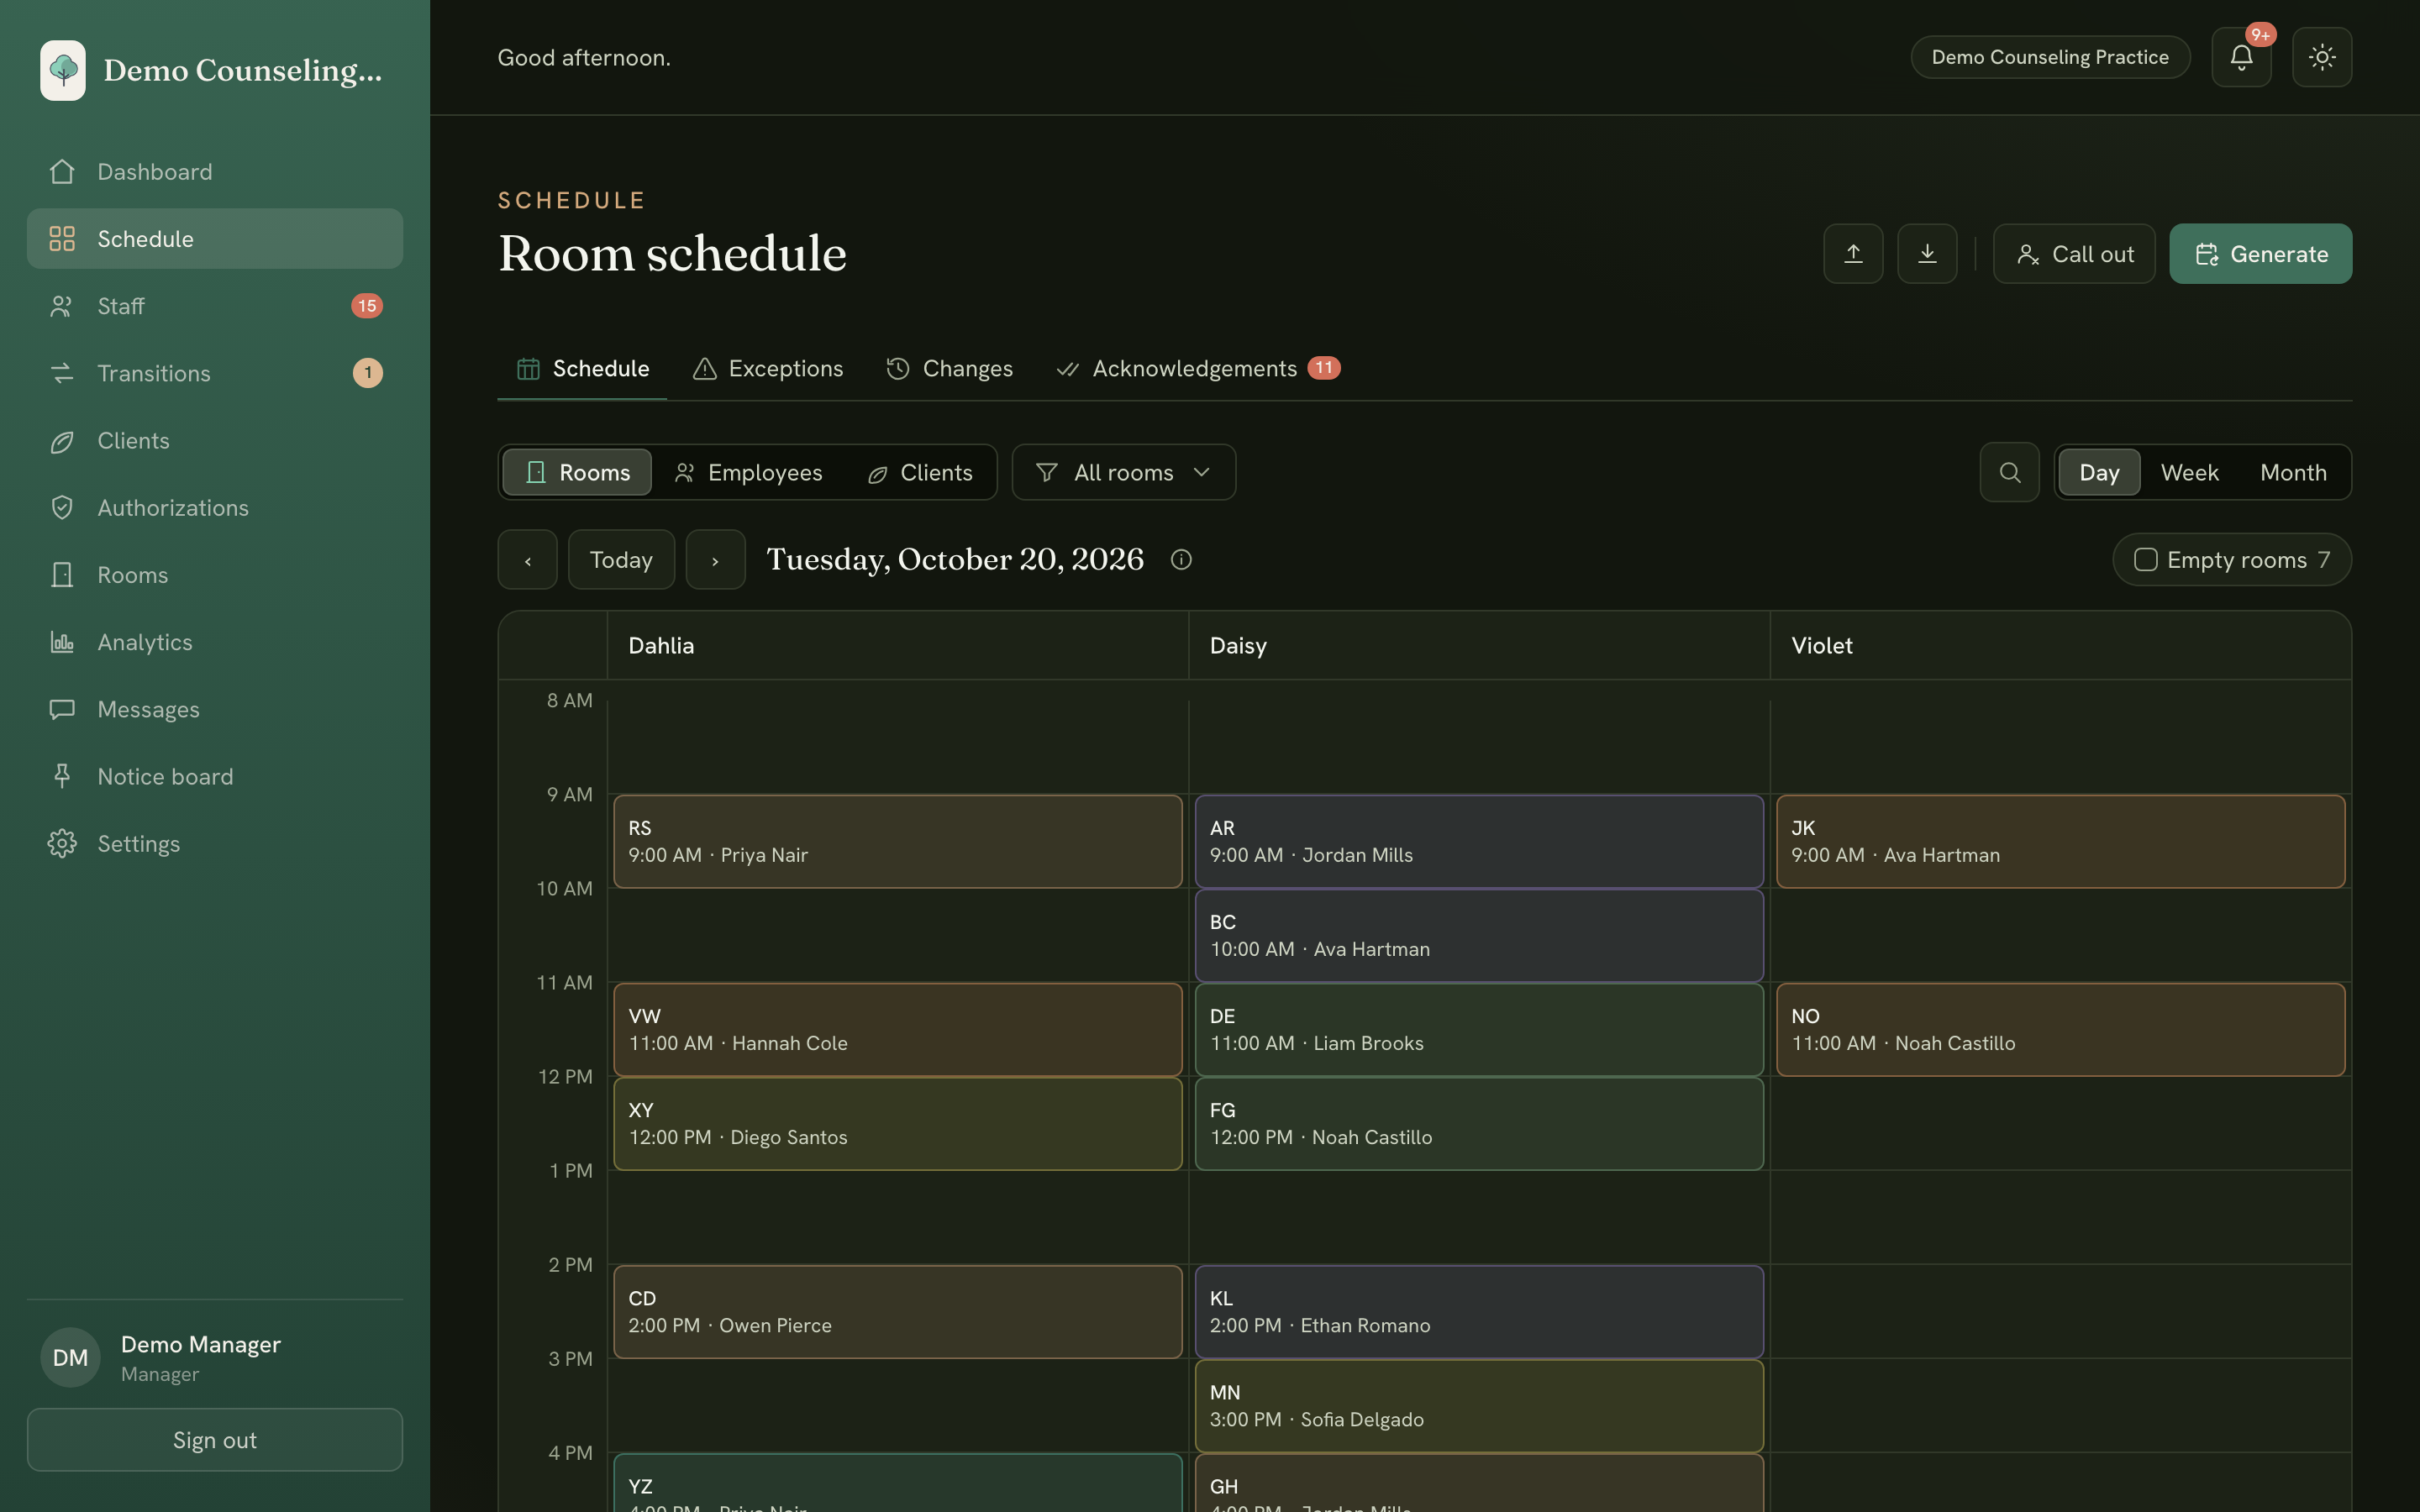Viewport: 2420px width, 1512px height.
Task: Click the Dahlia room column header
Action: pyautogui.click(x=897, y=646)
